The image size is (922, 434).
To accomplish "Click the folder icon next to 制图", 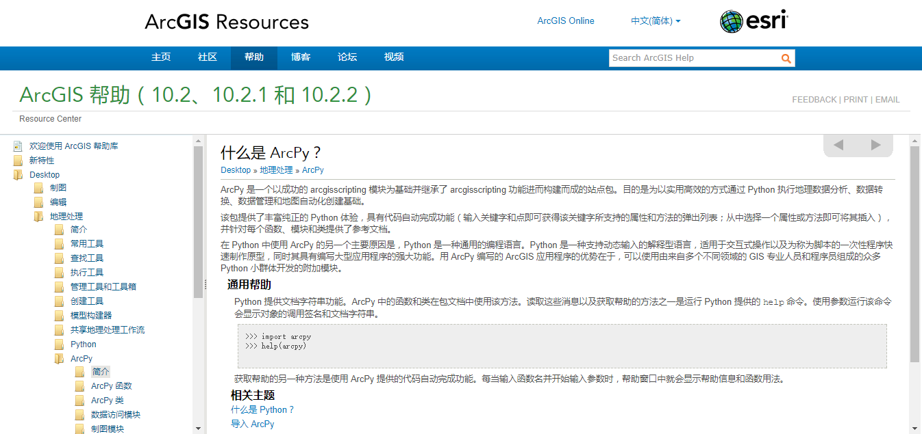I will (38, 188).
